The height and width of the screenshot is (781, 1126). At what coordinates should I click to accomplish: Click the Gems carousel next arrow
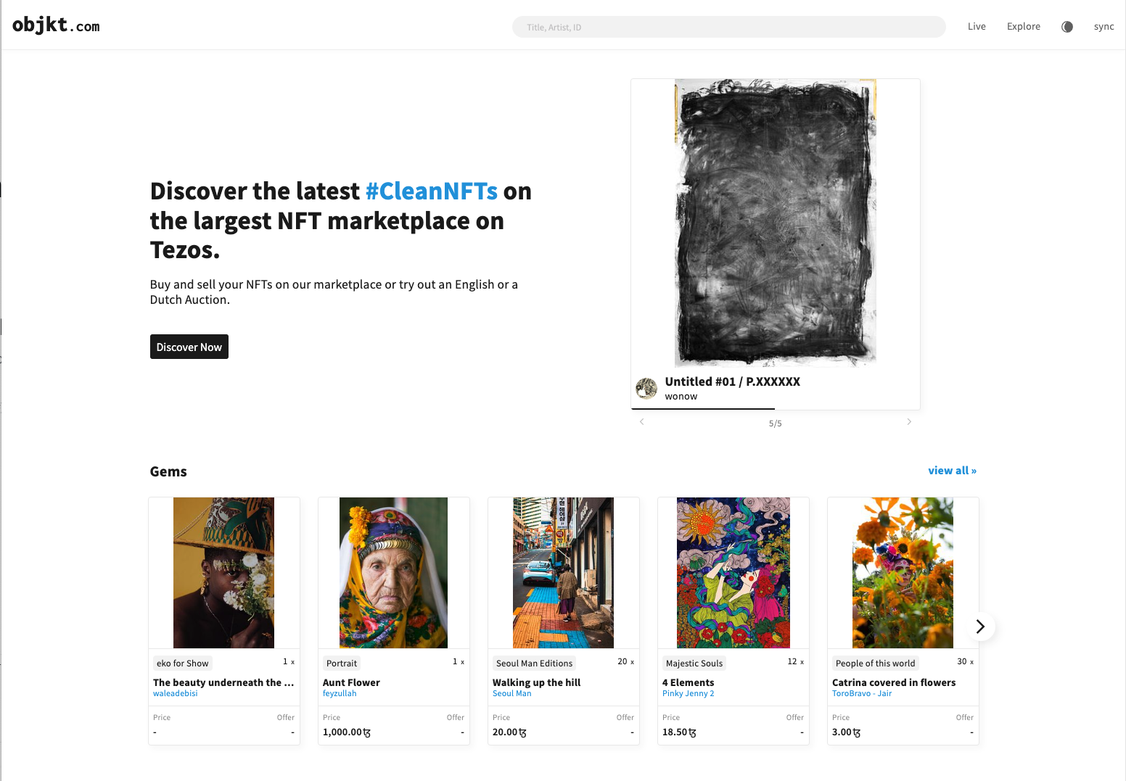tap(980, 627)
